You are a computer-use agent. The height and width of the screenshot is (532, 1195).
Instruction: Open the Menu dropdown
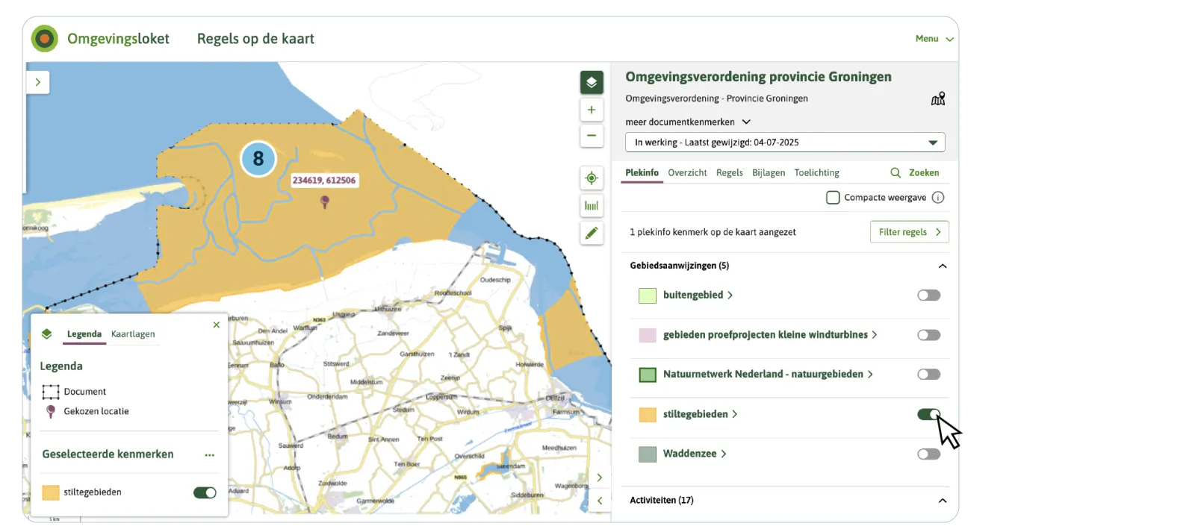[934, 39]
